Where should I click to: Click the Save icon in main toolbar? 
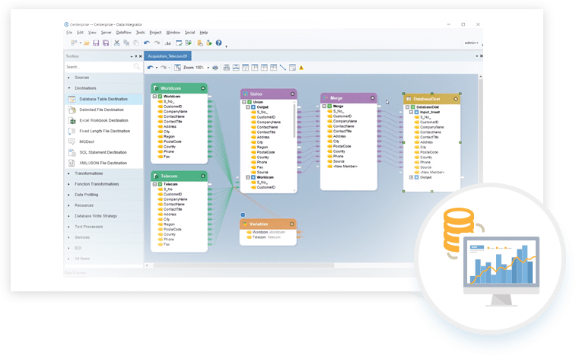pos(96,43)
